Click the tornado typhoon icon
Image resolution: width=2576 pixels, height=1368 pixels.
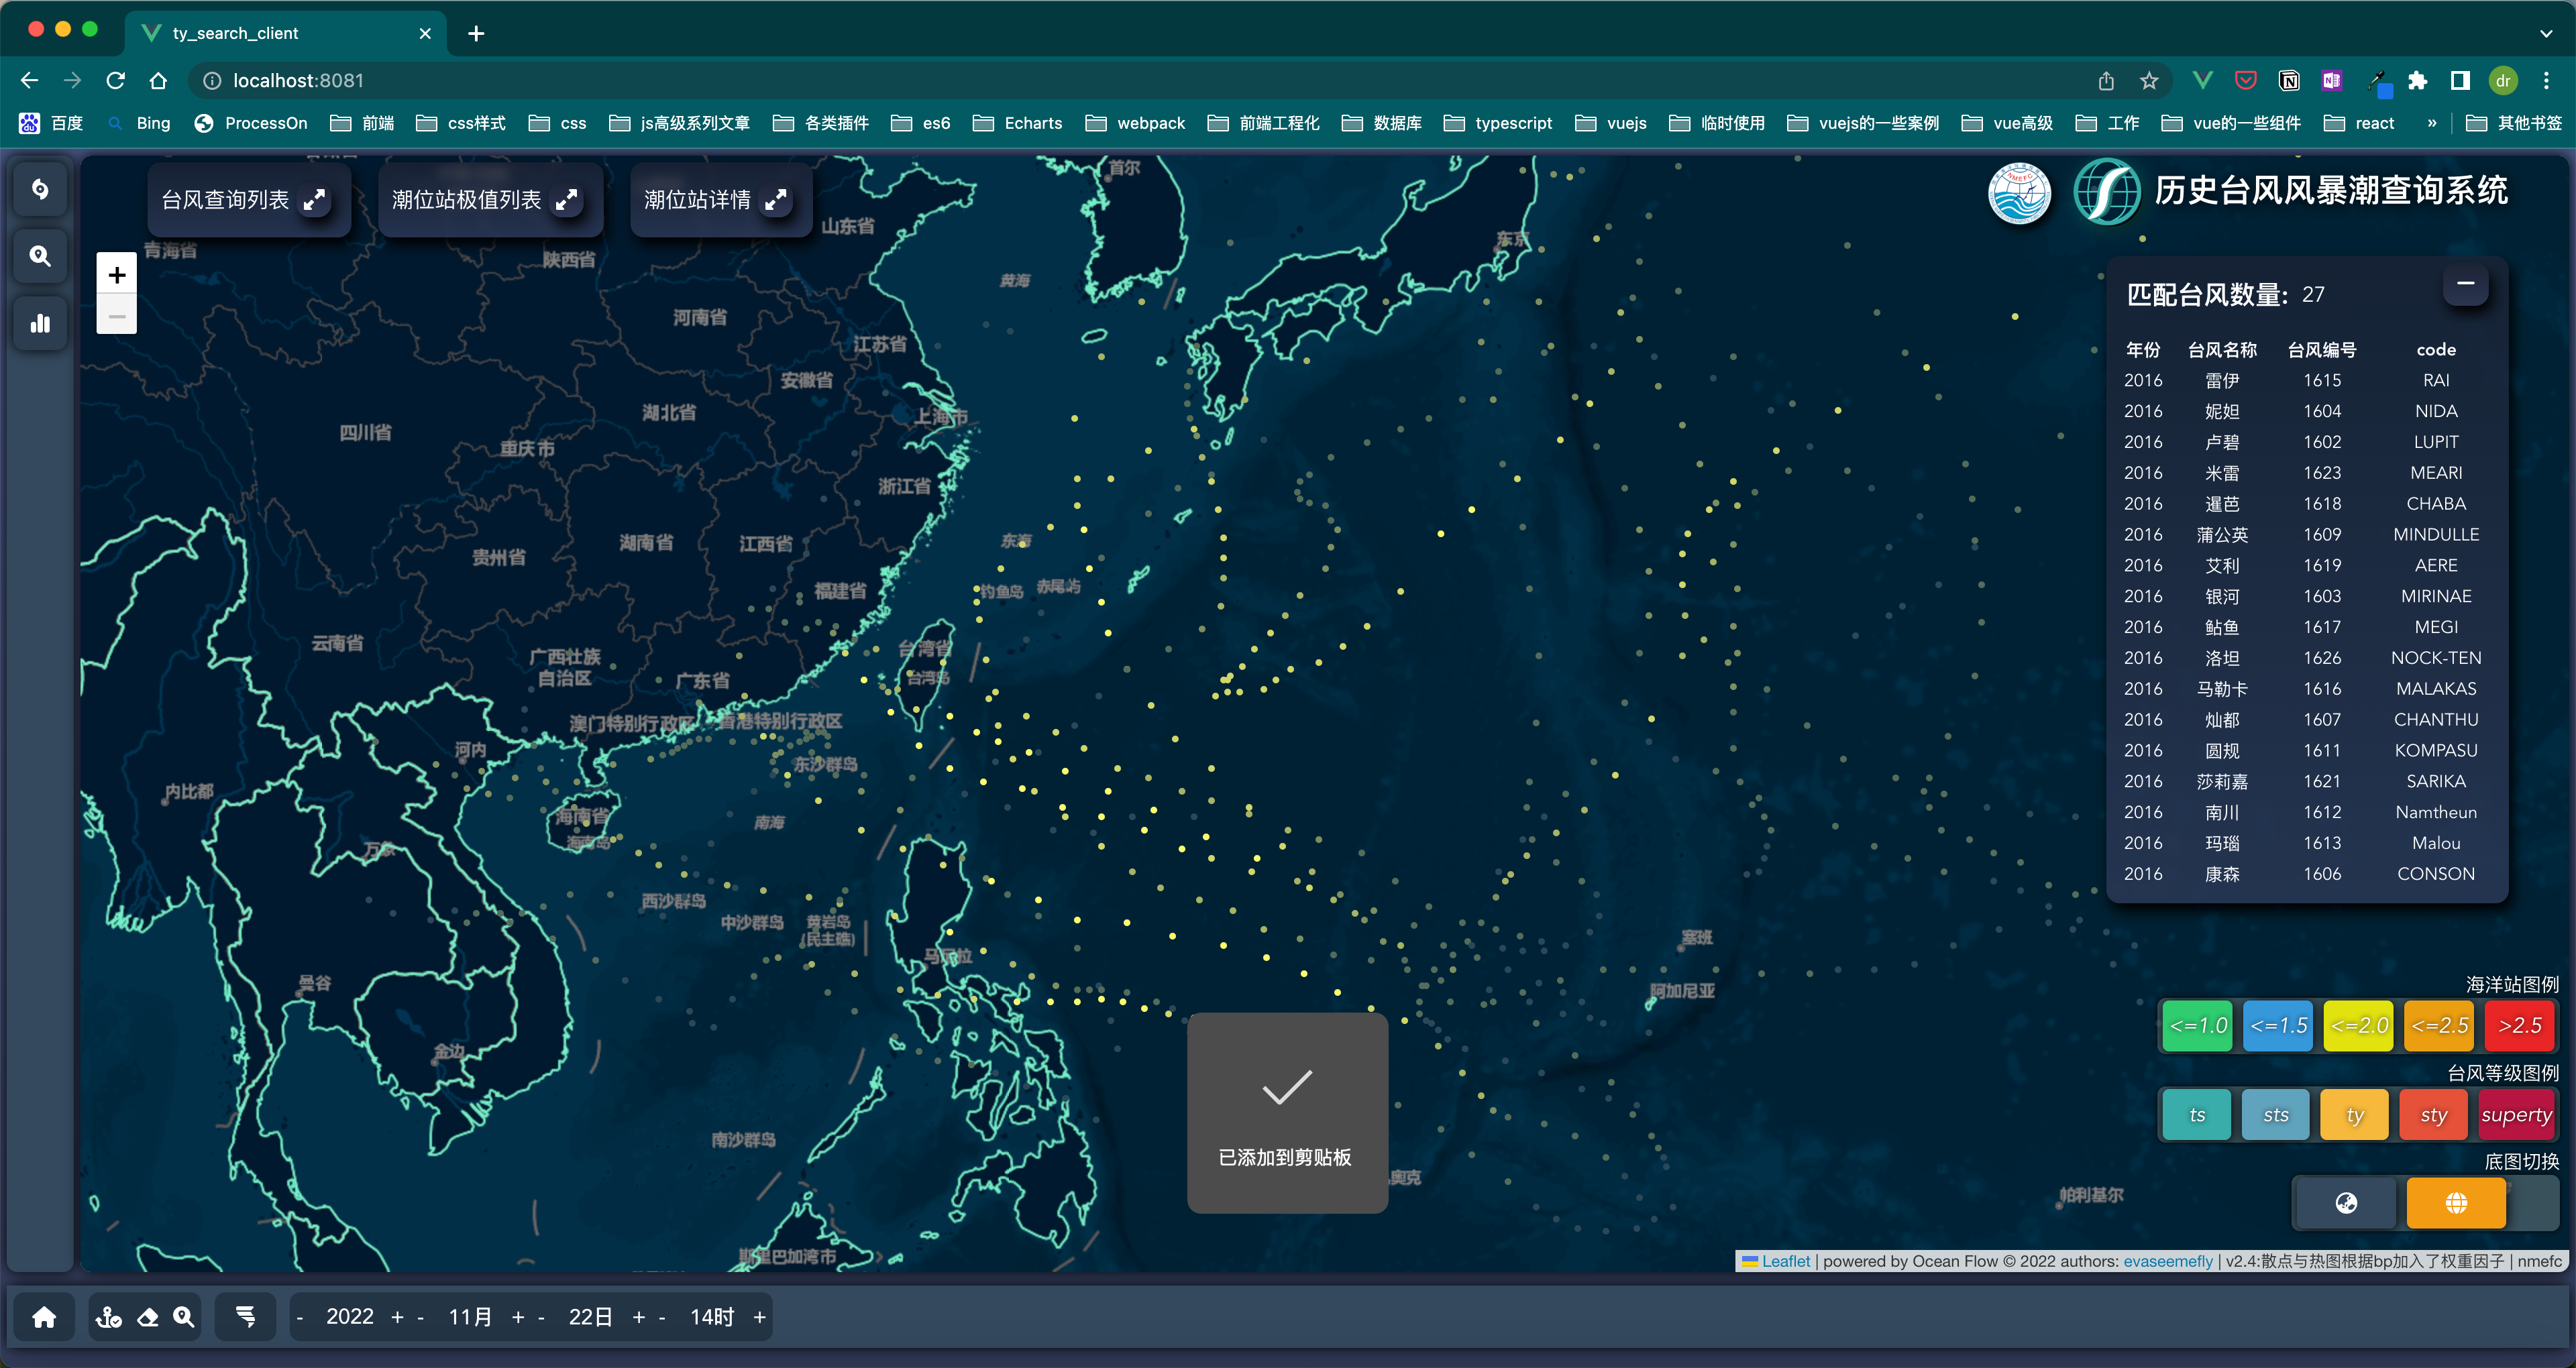[245, 1317]
